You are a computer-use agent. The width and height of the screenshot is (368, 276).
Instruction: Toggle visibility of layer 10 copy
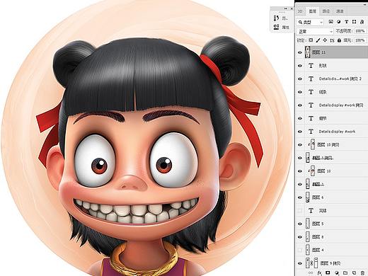tap(300, 144)
